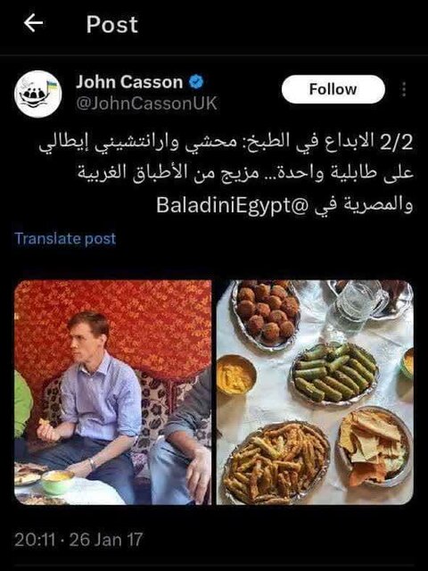Open John Casson's profile avatar
Image resolution: width=428 pixels, height=571 pixels.
(37, 94)
